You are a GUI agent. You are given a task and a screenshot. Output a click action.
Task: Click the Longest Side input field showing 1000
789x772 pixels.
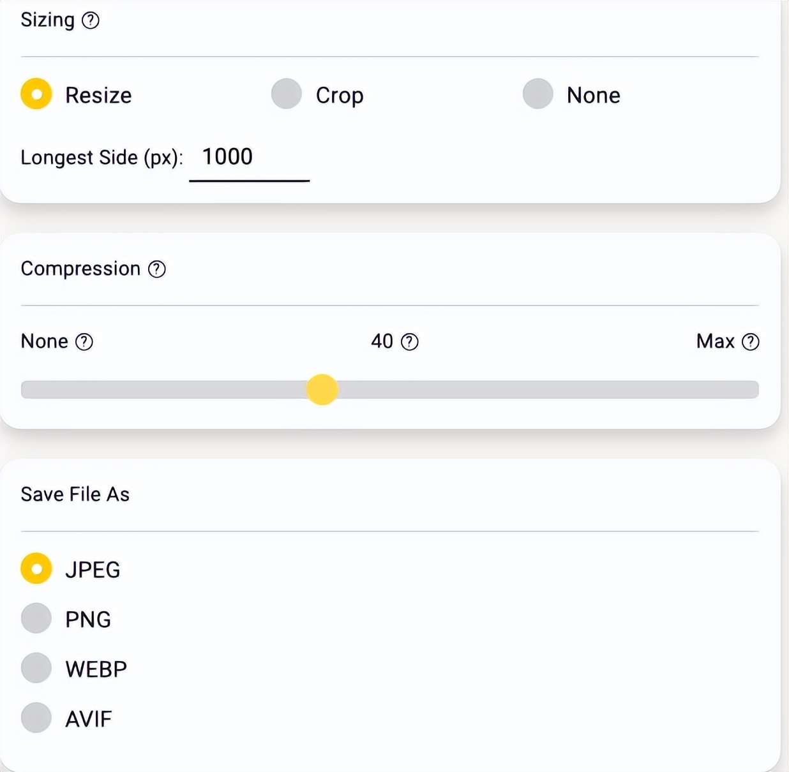pyautogui.click(x=249, y=158)
